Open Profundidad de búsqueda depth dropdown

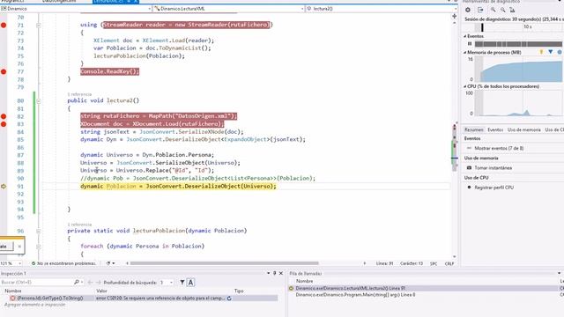click(x=171, y=283)
